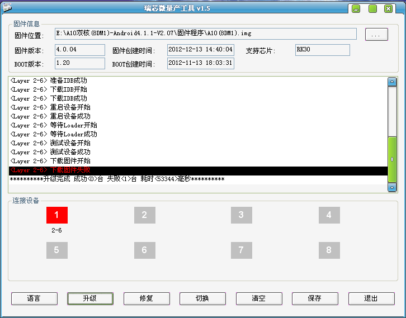Click the BOOT版本 field showing 1.20
The width and height of the screenshot is (406, 318).
tap(80, 63)
